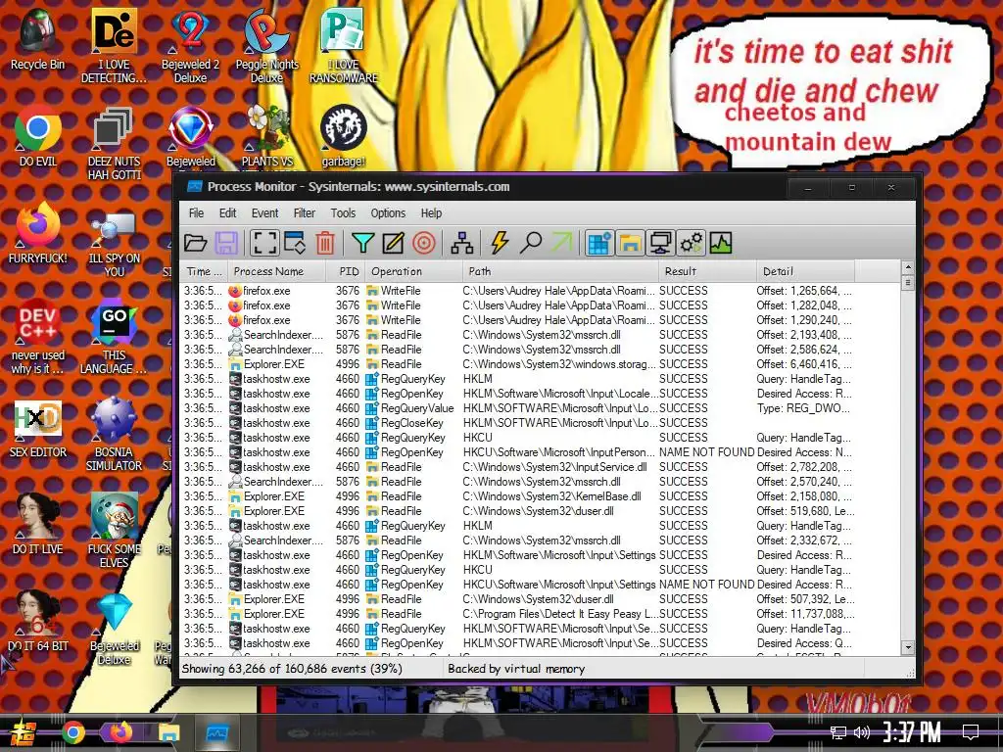Open the GoLand THIS LANGUAGE desktop icon
The image size is (1003, 752).
[114, 338]
